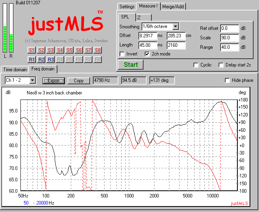The image size is (259, 212).
Task: Click the right channel R level meter
Action: (x=11, y=28)
